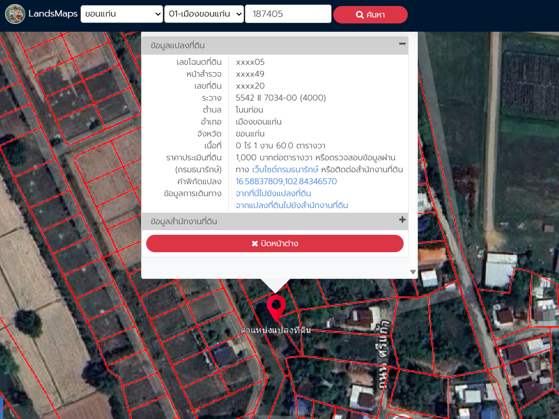The image size is (559, 419).
Task: Open directions link จากแปลงที่ดินไปยังสำนักงานที่ดิน
Action: 291,205
